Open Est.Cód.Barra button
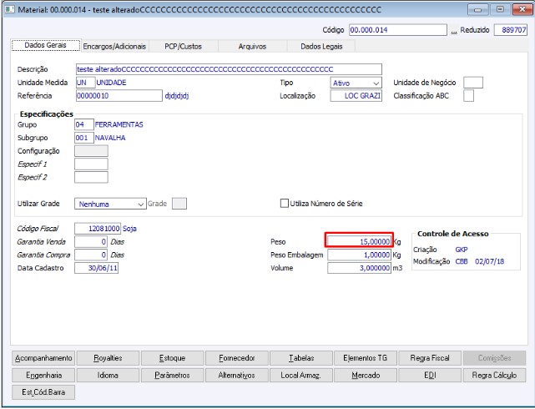Viewport: 535px width, 409px height. click(43, 392)
